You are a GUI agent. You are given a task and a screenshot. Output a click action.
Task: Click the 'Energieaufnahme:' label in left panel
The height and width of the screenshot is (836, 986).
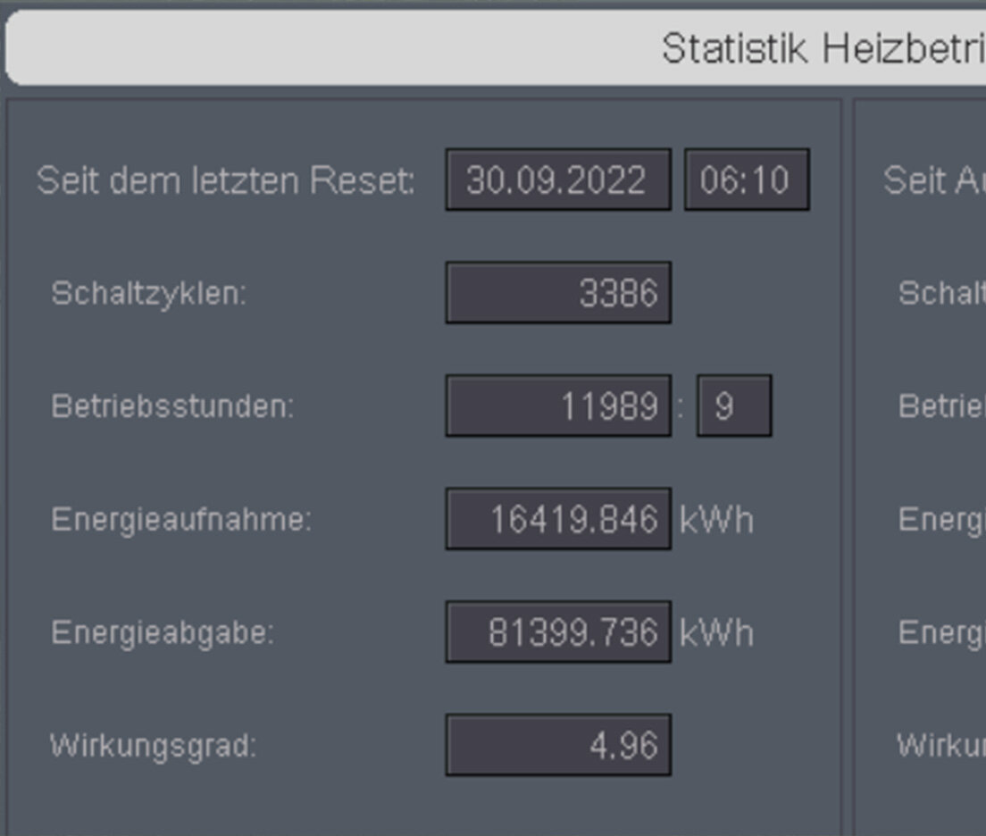(181, 519)
